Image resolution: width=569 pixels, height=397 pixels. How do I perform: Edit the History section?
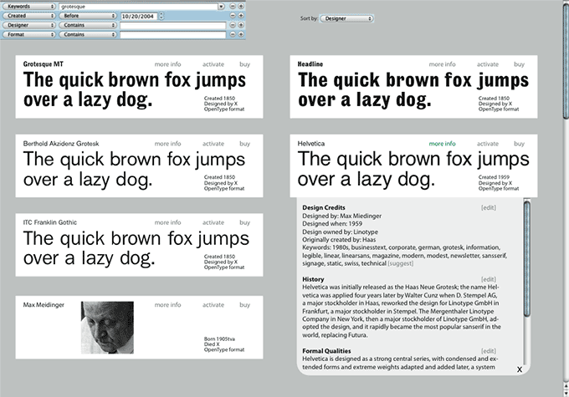pos(489,279)
